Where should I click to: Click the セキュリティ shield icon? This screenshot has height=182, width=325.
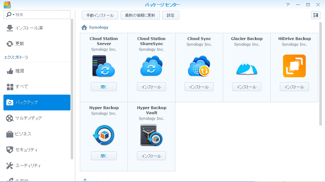[x=9, y=150]
